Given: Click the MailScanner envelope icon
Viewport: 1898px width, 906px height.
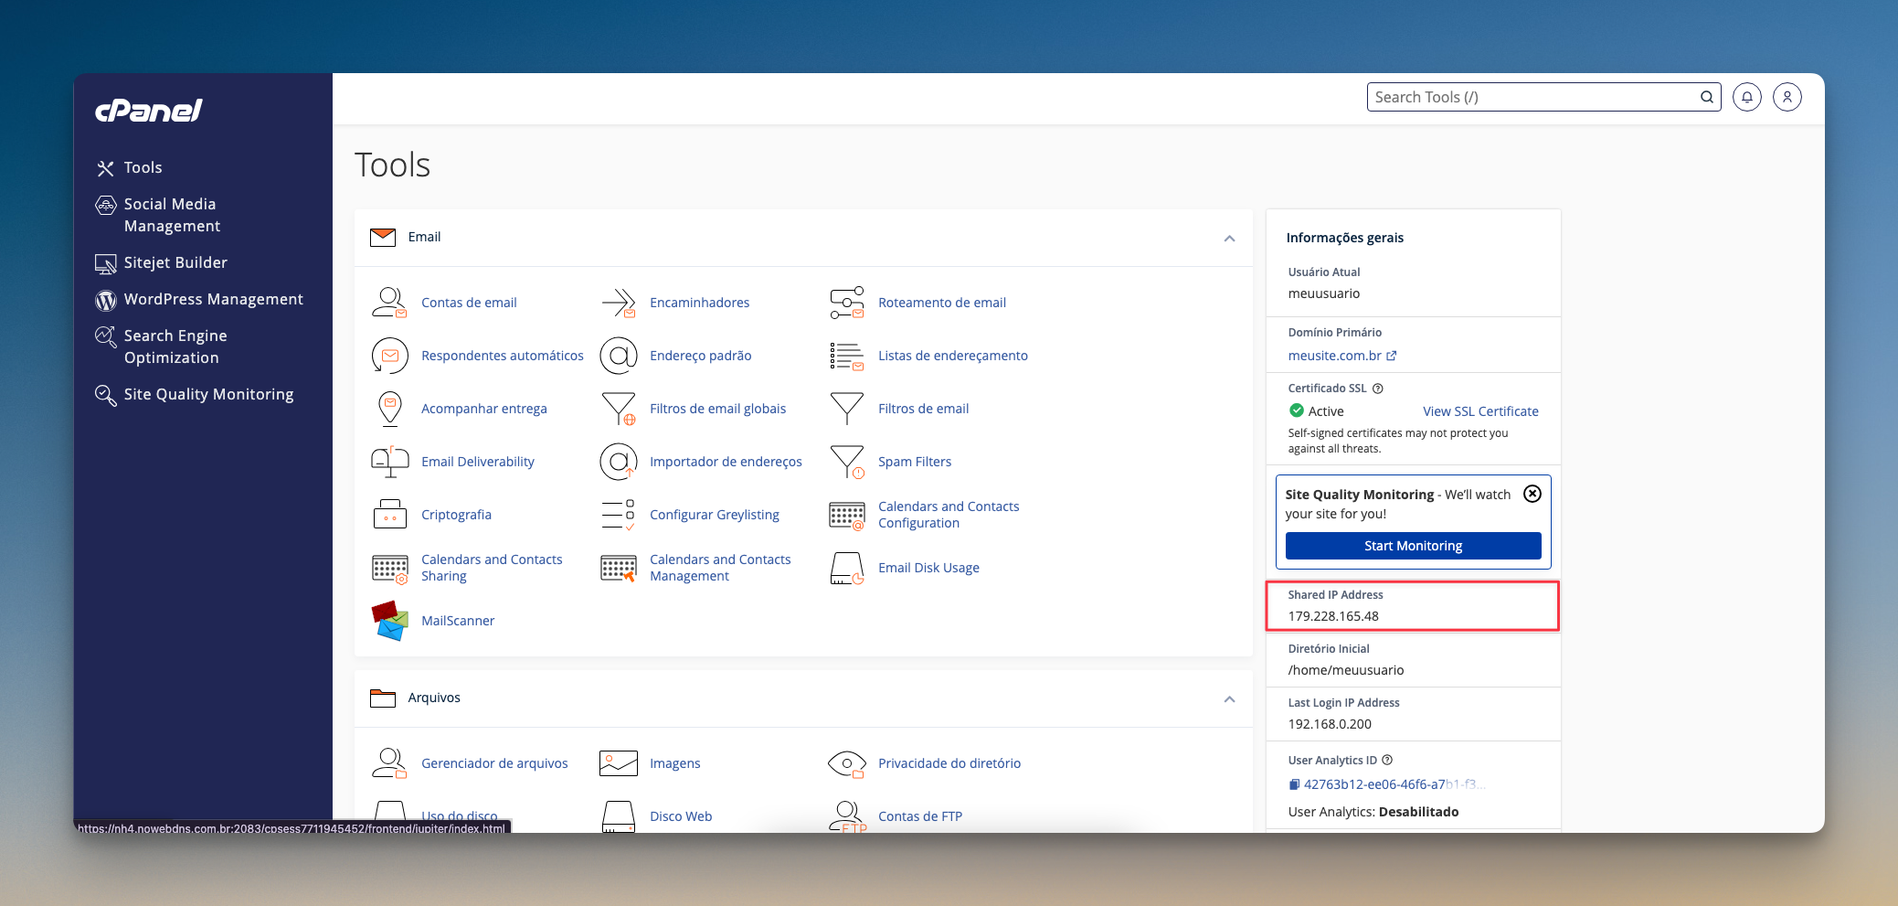Looking at the screenshot, I should 389,621.
